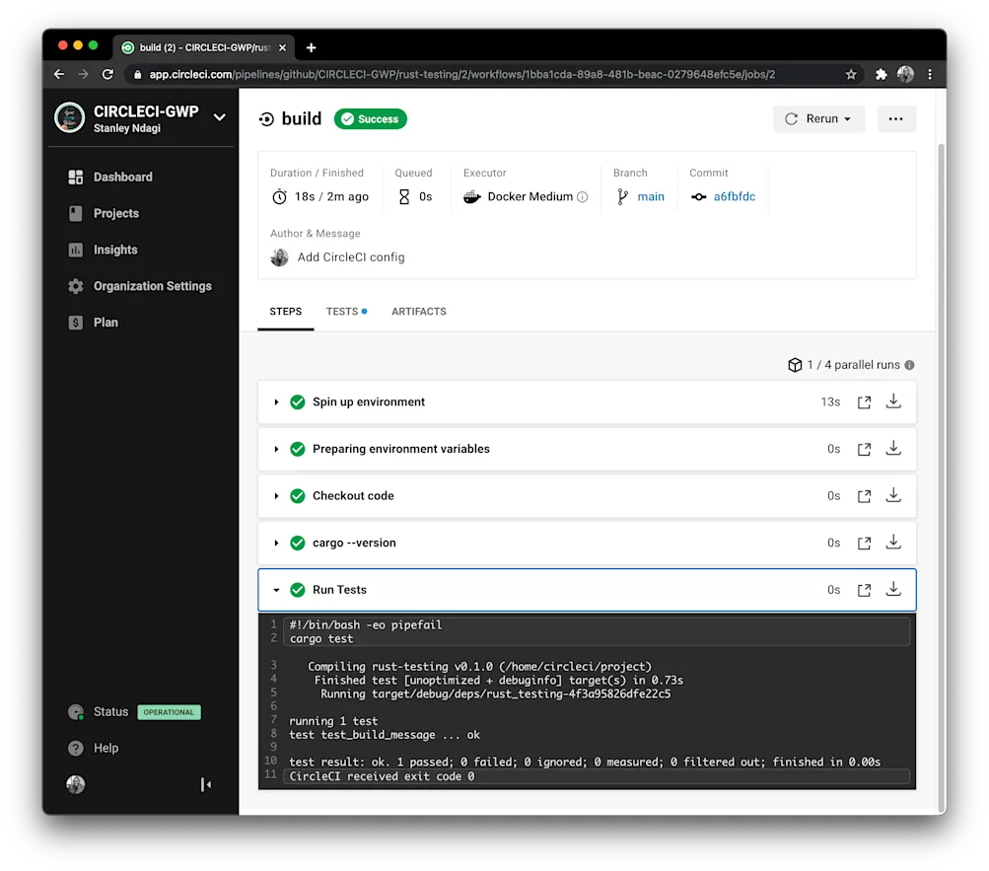This screenshot has width=989, height=871.
Task: Expand the Spin up environment step
Action: coord(276,402)
